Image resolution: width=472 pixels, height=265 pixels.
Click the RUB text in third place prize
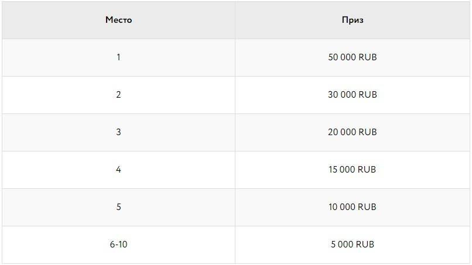pyautogui.click(x=368, y=132)
